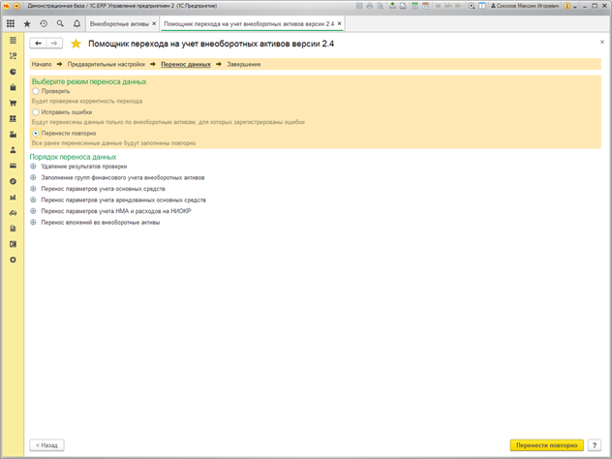This screenshot has height=459, width=612.
Task: Expand 'Заполнение групп финансового учета' step
Action: pos(33,177)
